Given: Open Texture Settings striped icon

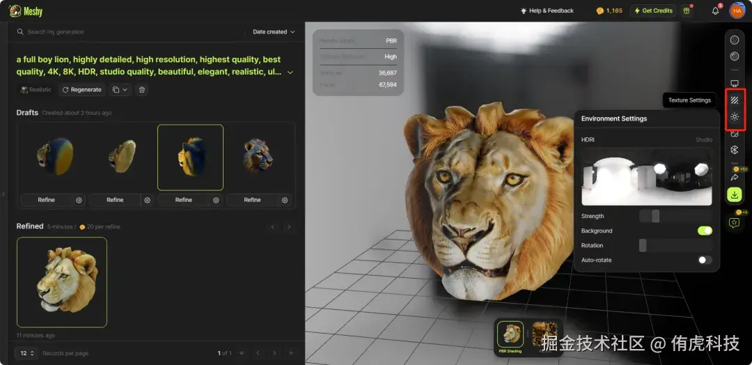Looking at the screenshot, I should [x=735, y=100].
